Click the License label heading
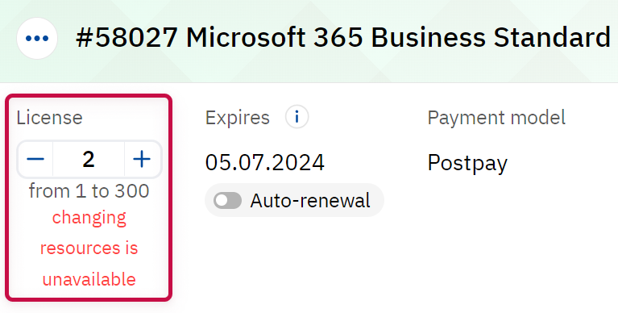This screenshot has width=618, height=313. [50, 117]
